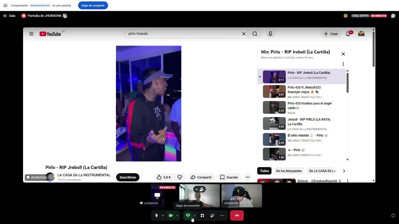The width and height of the screenshot is (399, 224).
Task: Play Pirlo - RIP Jreboll (La Cartilla) in playlist
Action: tap(302, 77)
